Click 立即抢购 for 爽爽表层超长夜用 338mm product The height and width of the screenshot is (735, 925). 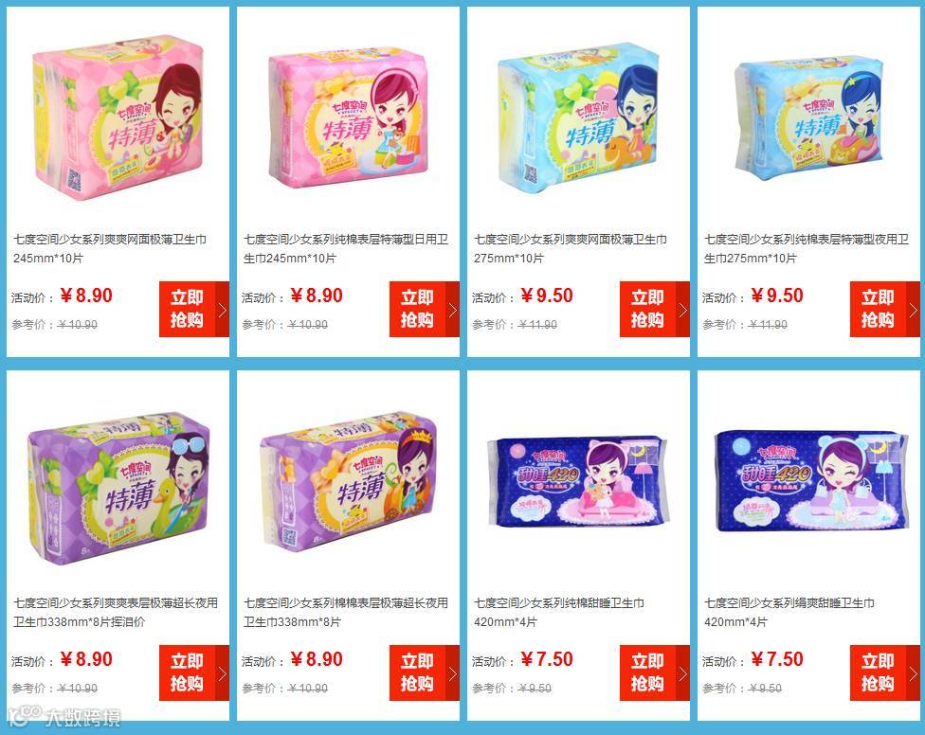coord(194,672)
